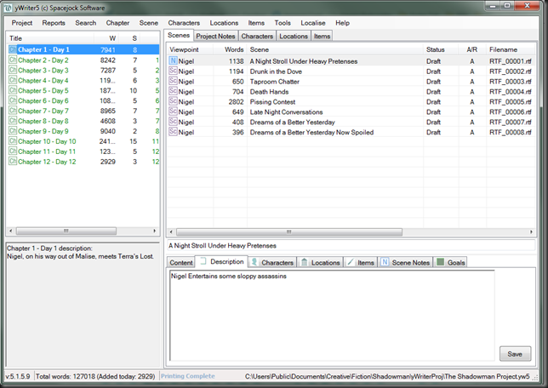Click the Ch icon beside Chapter 1 - Day 1

[x=13, y=49]
